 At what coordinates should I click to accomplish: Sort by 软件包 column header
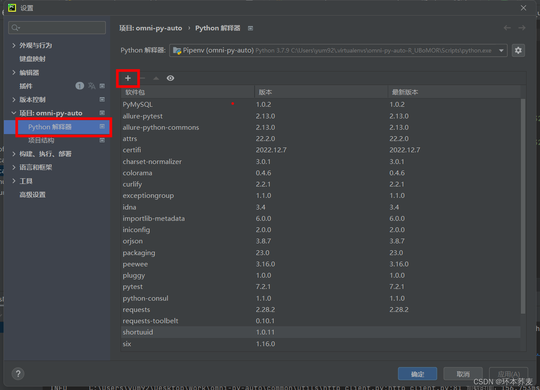coord(187,92)
